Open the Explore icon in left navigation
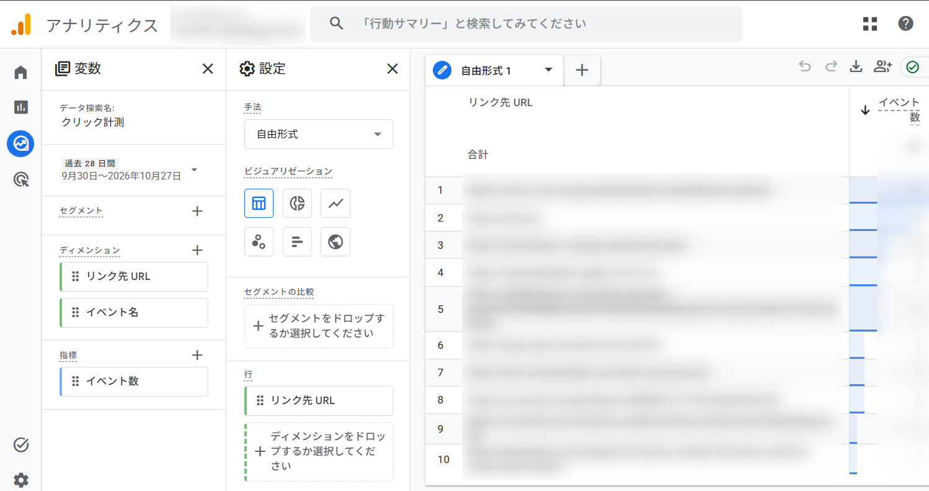Image resolution: width=929 pixels, height=491 pixels. click(x=20, y=143)
